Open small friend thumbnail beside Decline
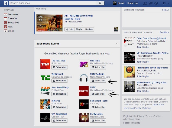 click(116, 29)
